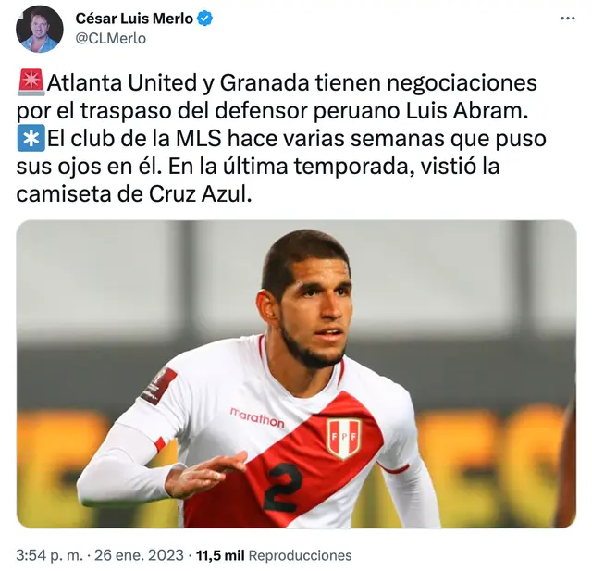Click the red siren emoji
Image resolution: width=592 pixels, height=571 pixels.
point(31,82)
